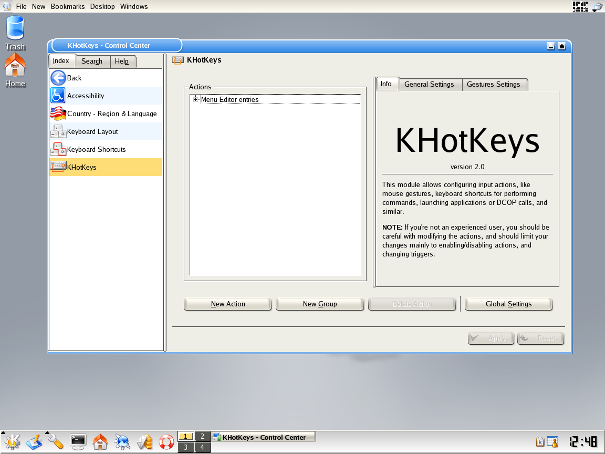Select Keyboard Layout entry text
605x454 pixels.
click(x=92, y=132)
